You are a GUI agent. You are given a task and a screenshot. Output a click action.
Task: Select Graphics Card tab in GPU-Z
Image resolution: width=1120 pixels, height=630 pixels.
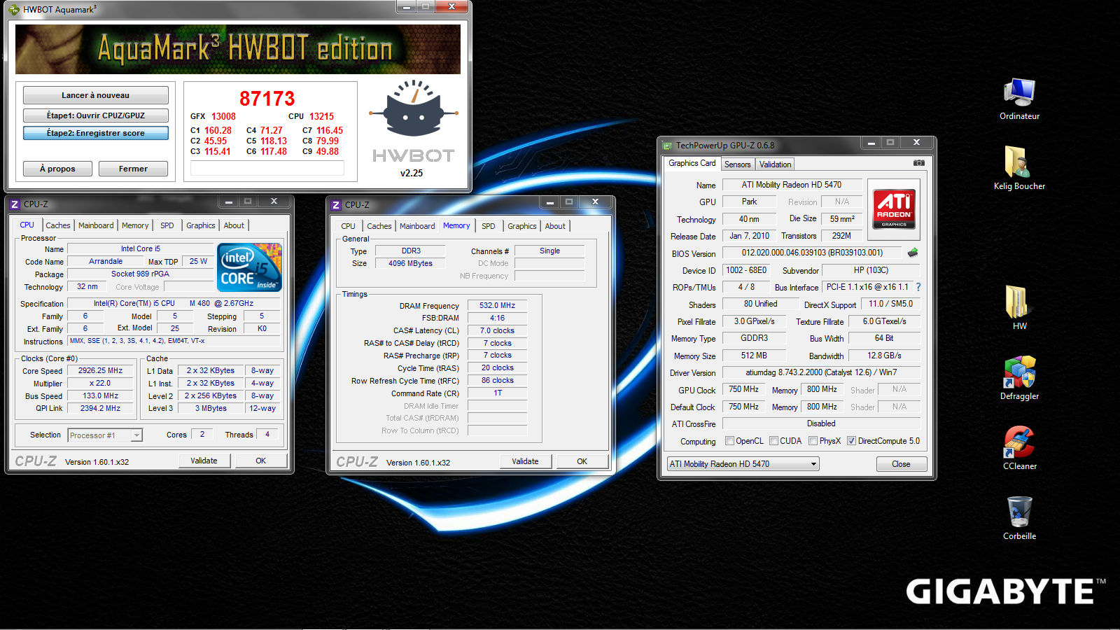(x=692, y=163)
